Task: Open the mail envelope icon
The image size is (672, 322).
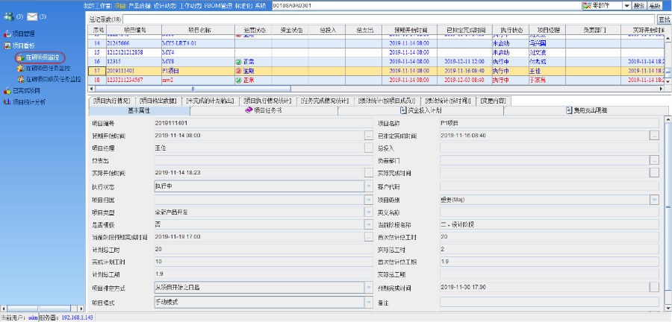Action: click(32, 16)
